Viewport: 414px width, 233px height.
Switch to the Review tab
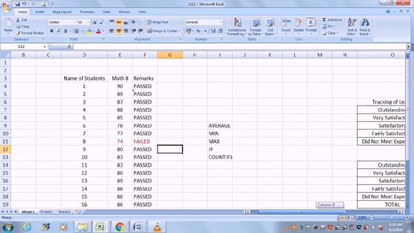(x=124, y=12)
